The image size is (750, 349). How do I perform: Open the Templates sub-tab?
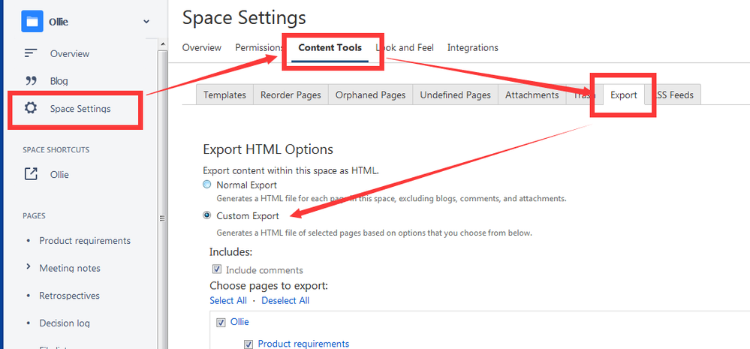(224, 95)
